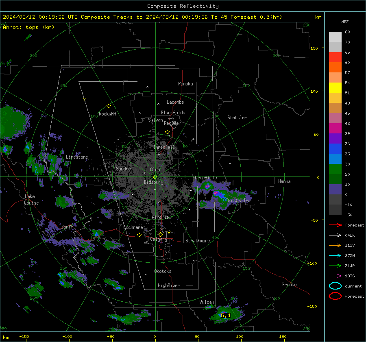Click the red forecast arrow in legend

[335, 225]
